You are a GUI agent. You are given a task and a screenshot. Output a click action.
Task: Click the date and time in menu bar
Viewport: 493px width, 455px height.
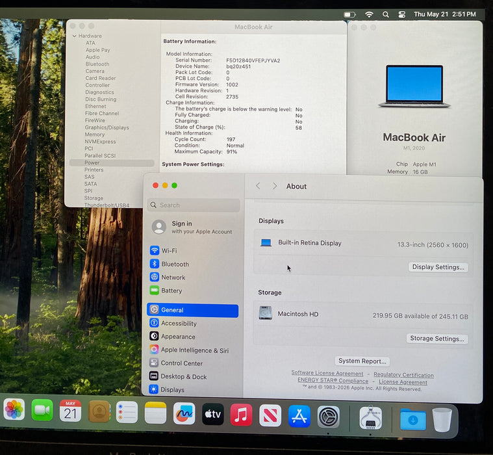(444, 14)
